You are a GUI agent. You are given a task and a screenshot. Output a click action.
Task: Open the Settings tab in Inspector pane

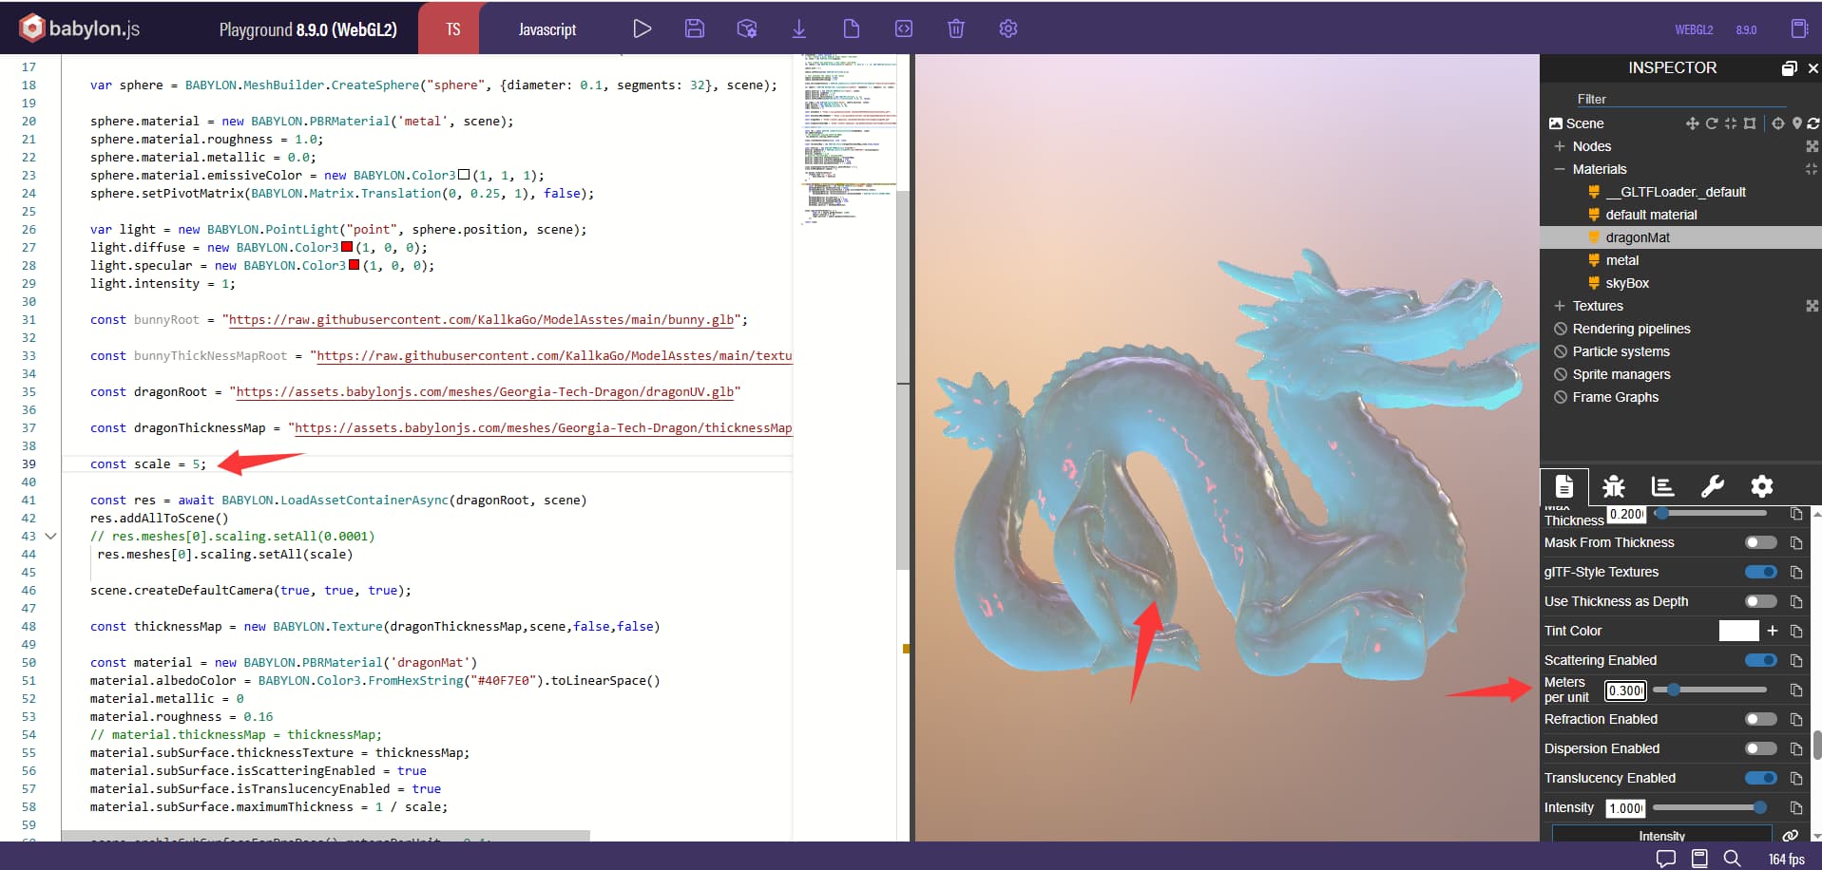point(1762,486)
